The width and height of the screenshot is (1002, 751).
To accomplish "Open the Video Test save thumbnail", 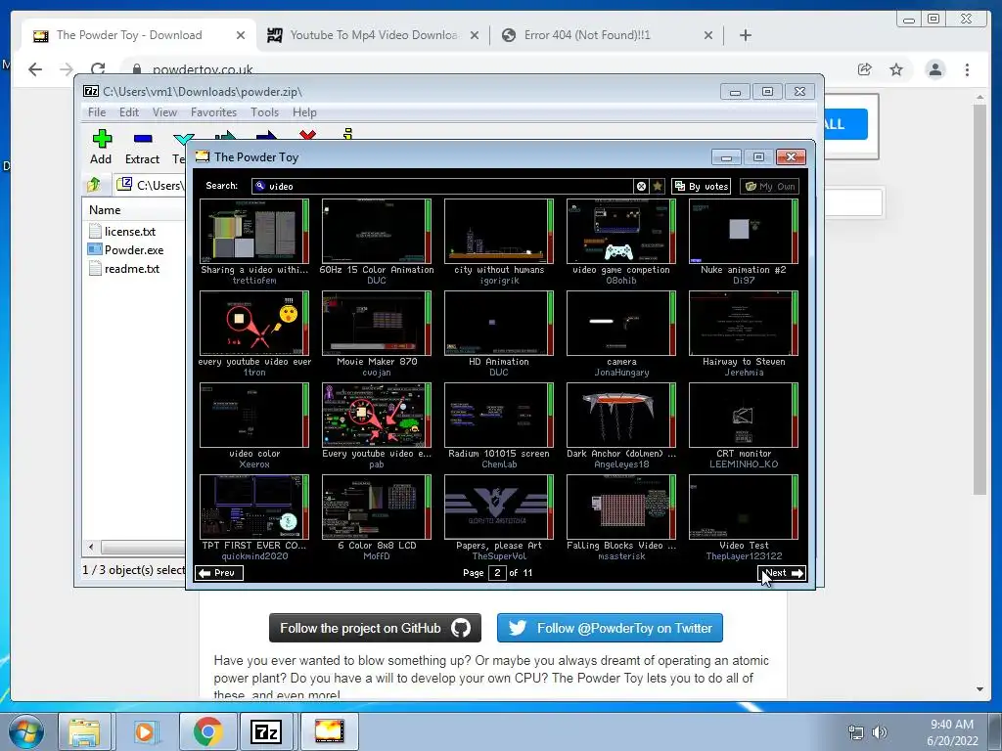I will coord(744,508).
